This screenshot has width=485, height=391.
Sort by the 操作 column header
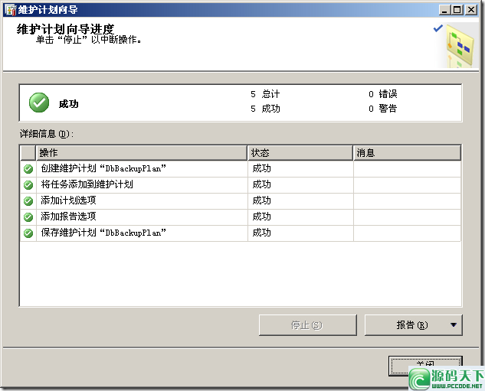[142, 153]
